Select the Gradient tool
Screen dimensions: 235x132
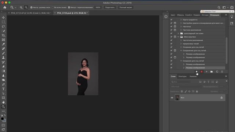point(3,71)
